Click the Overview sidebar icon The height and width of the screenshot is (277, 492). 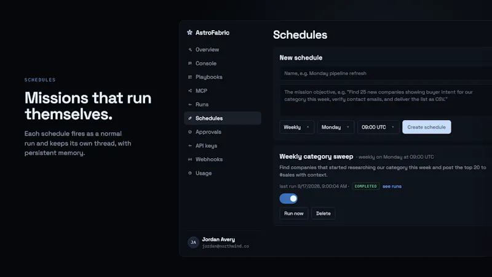pos(190,50)
